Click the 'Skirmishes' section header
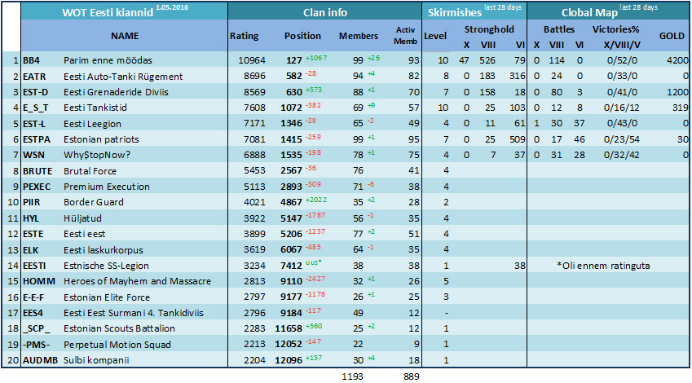 pos(455,13)
